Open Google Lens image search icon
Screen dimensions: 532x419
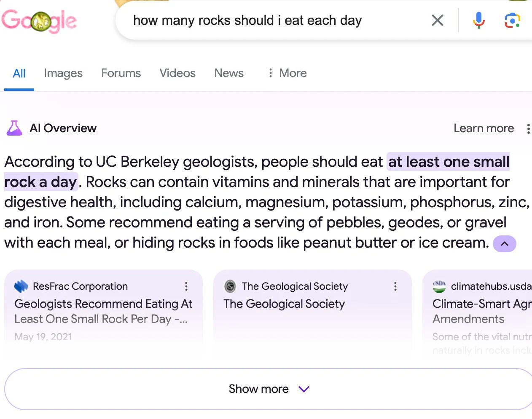(512, 20)
